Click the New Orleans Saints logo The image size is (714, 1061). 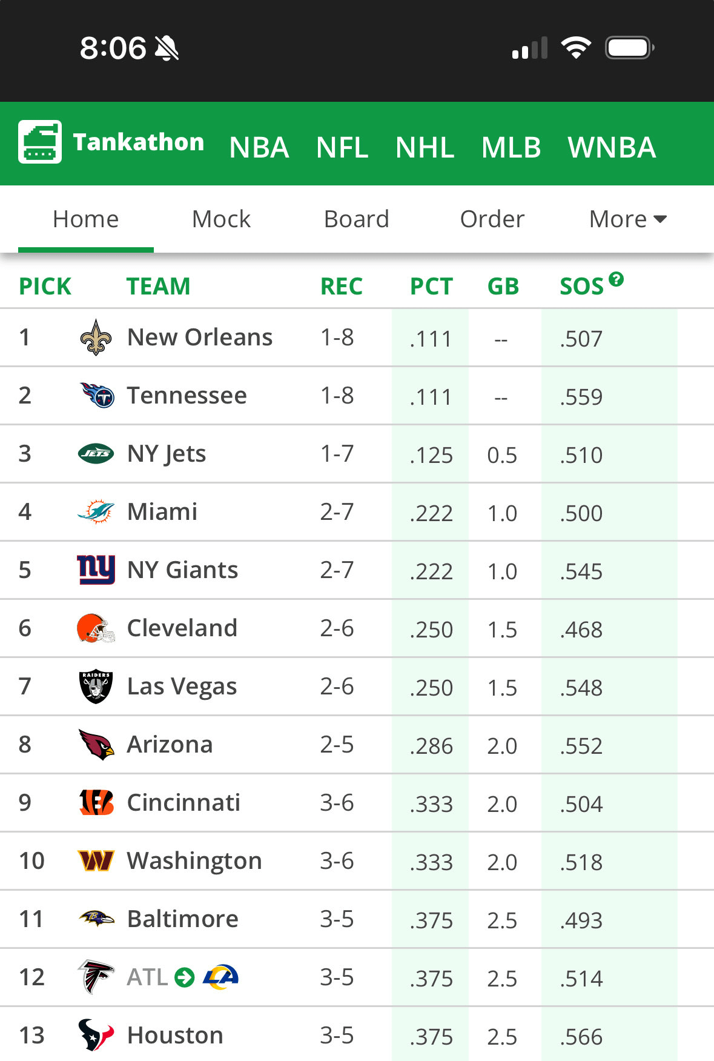[96, 338]
